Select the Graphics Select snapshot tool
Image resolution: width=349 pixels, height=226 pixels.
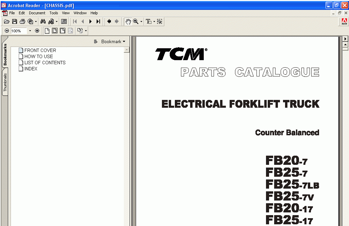pyautogui.click(x=160, y=21)
